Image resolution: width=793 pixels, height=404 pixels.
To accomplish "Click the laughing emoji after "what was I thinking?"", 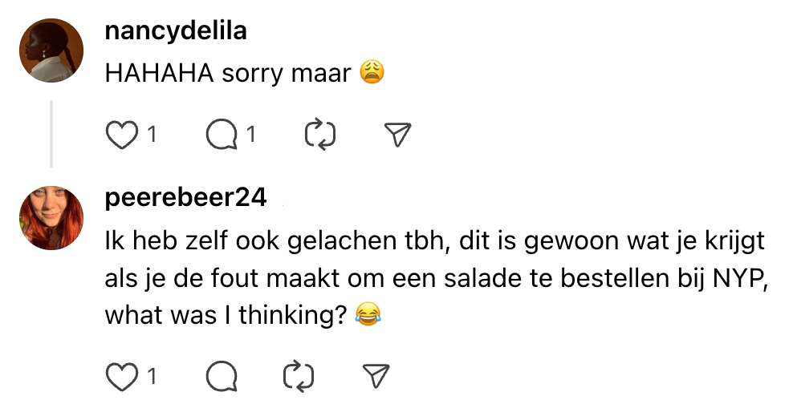I will click(367, 315).
